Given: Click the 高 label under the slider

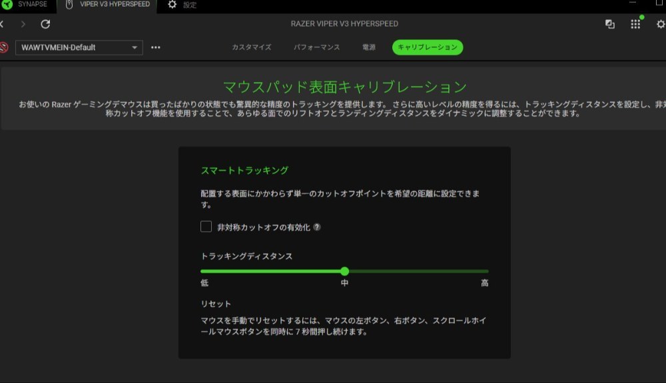Looking at the screenshot, I should [485, 283].
